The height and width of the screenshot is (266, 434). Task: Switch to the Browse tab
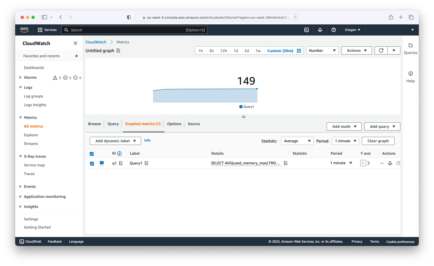pyautogui.click(x=95, y=124)
